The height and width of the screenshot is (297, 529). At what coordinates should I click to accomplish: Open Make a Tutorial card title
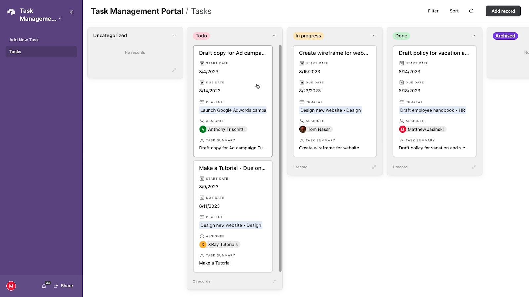coord(232,168)
